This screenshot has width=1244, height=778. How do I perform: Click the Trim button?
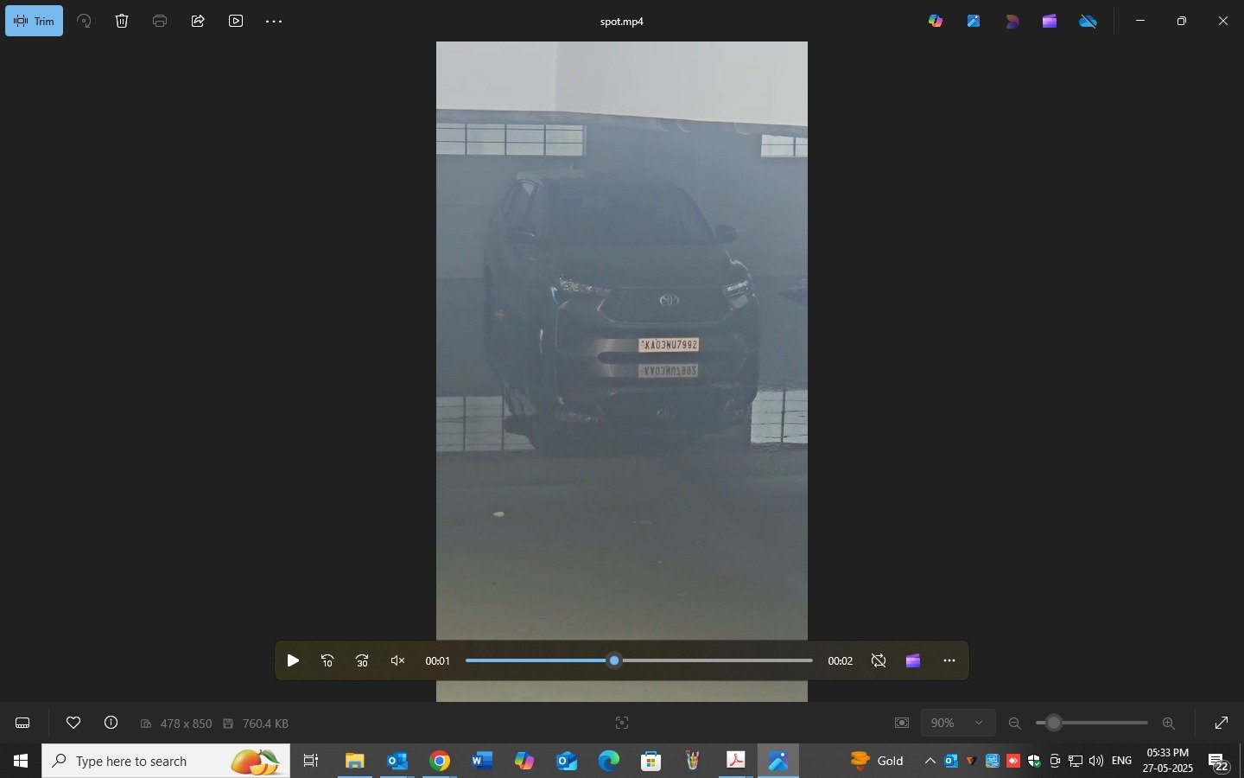click(x=35, y=21)
